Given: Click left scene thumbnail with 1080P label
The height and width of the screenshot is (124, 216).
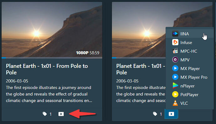Looking at the screenshot, I should pyautogui.click(x=52, y=29).
